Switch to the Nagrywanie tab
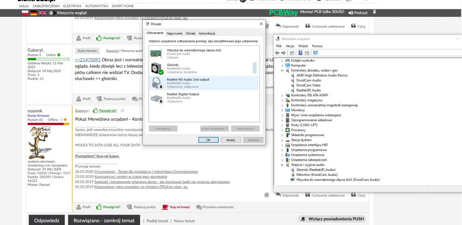 tap(175, 33)
